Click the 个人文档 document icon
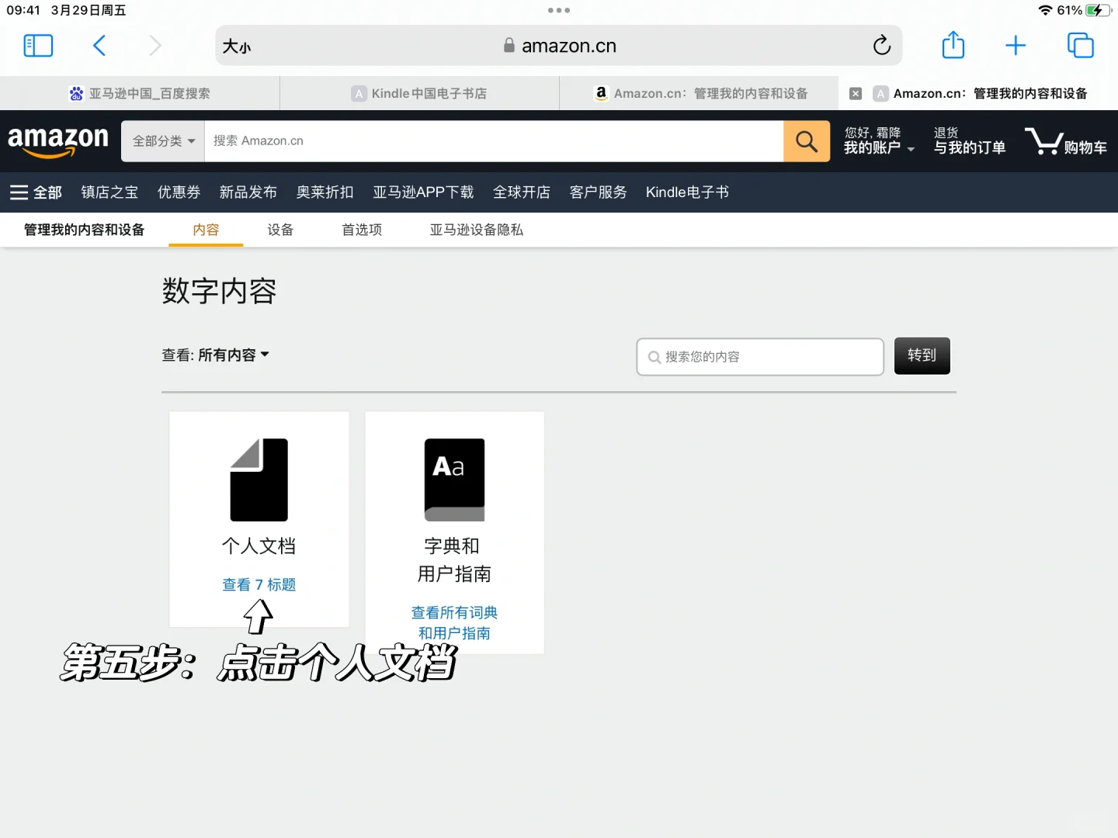The width and height of the screenshot is (1118, 838). pyautogui.click(x=259, y=480)
